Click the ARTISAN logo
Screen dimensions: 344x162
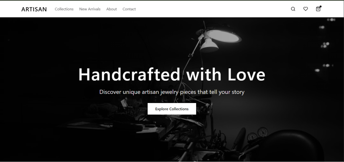point(34,9)
